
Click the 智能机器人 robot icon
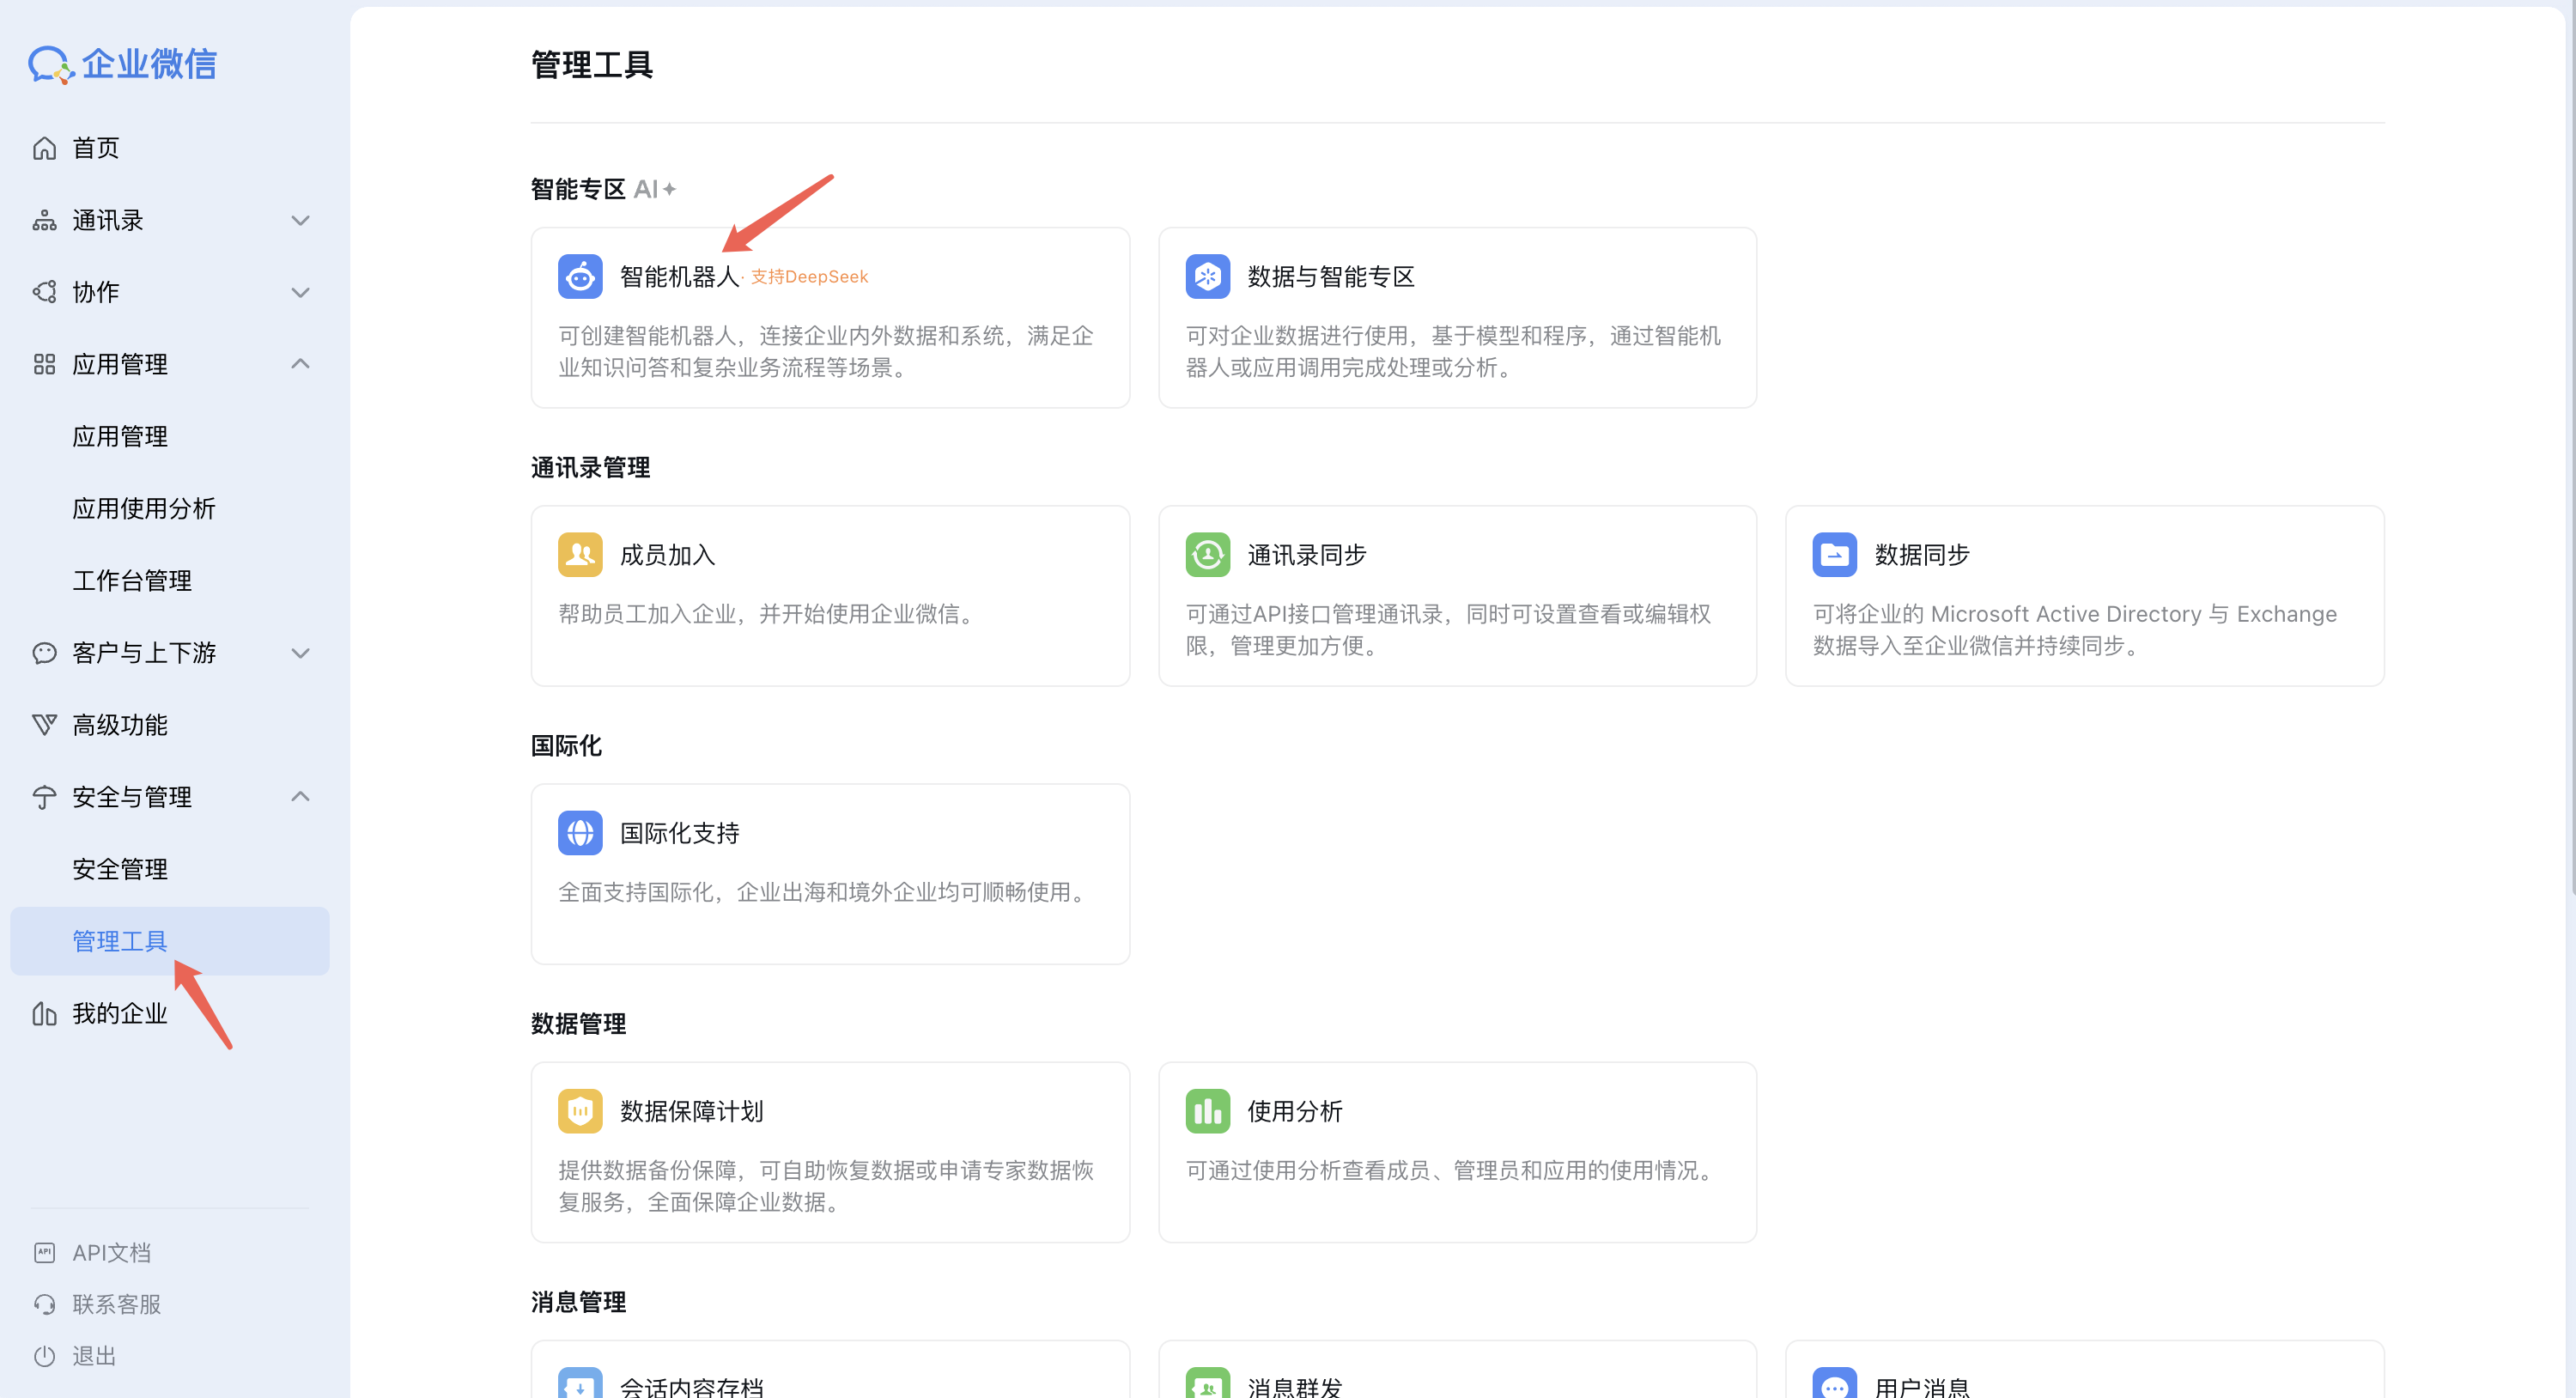(x=580, y=277)
